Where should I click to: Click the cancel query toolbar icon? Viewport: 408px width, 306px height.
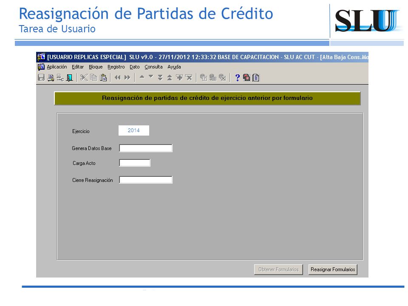[x=222, y=77]
